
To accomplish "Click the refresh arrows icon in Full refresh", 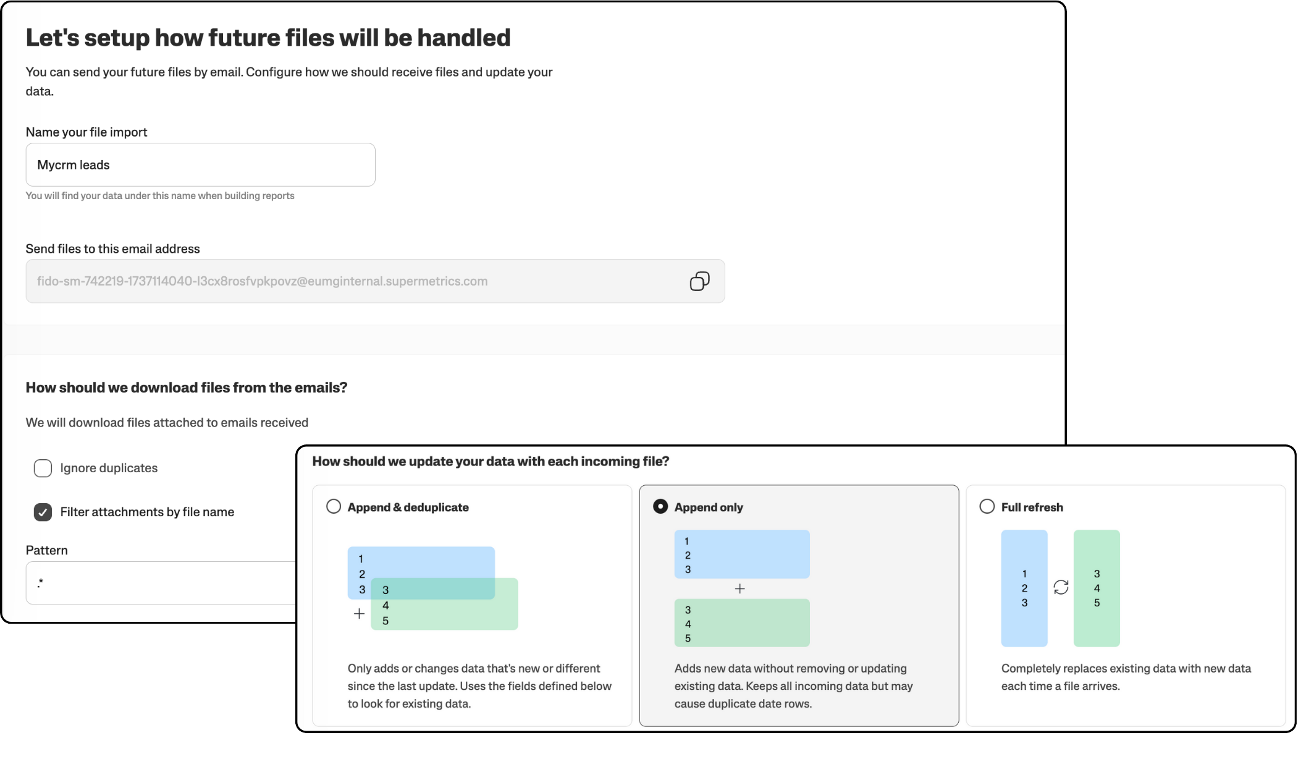I will [x=1061, y=587].
